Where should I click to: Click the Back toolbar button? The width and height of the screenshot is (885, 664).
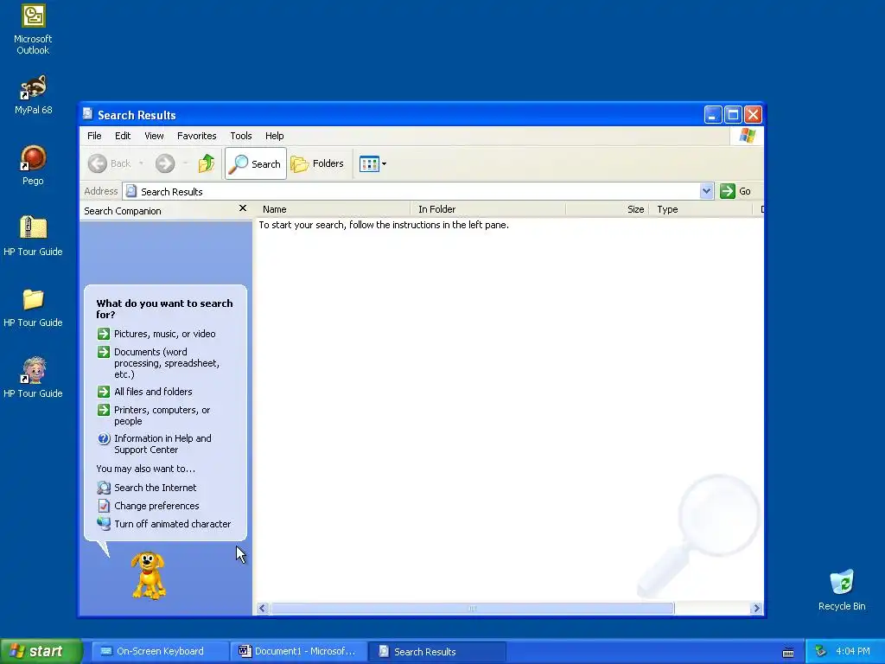pyautogui.click(x=110, y=163)
